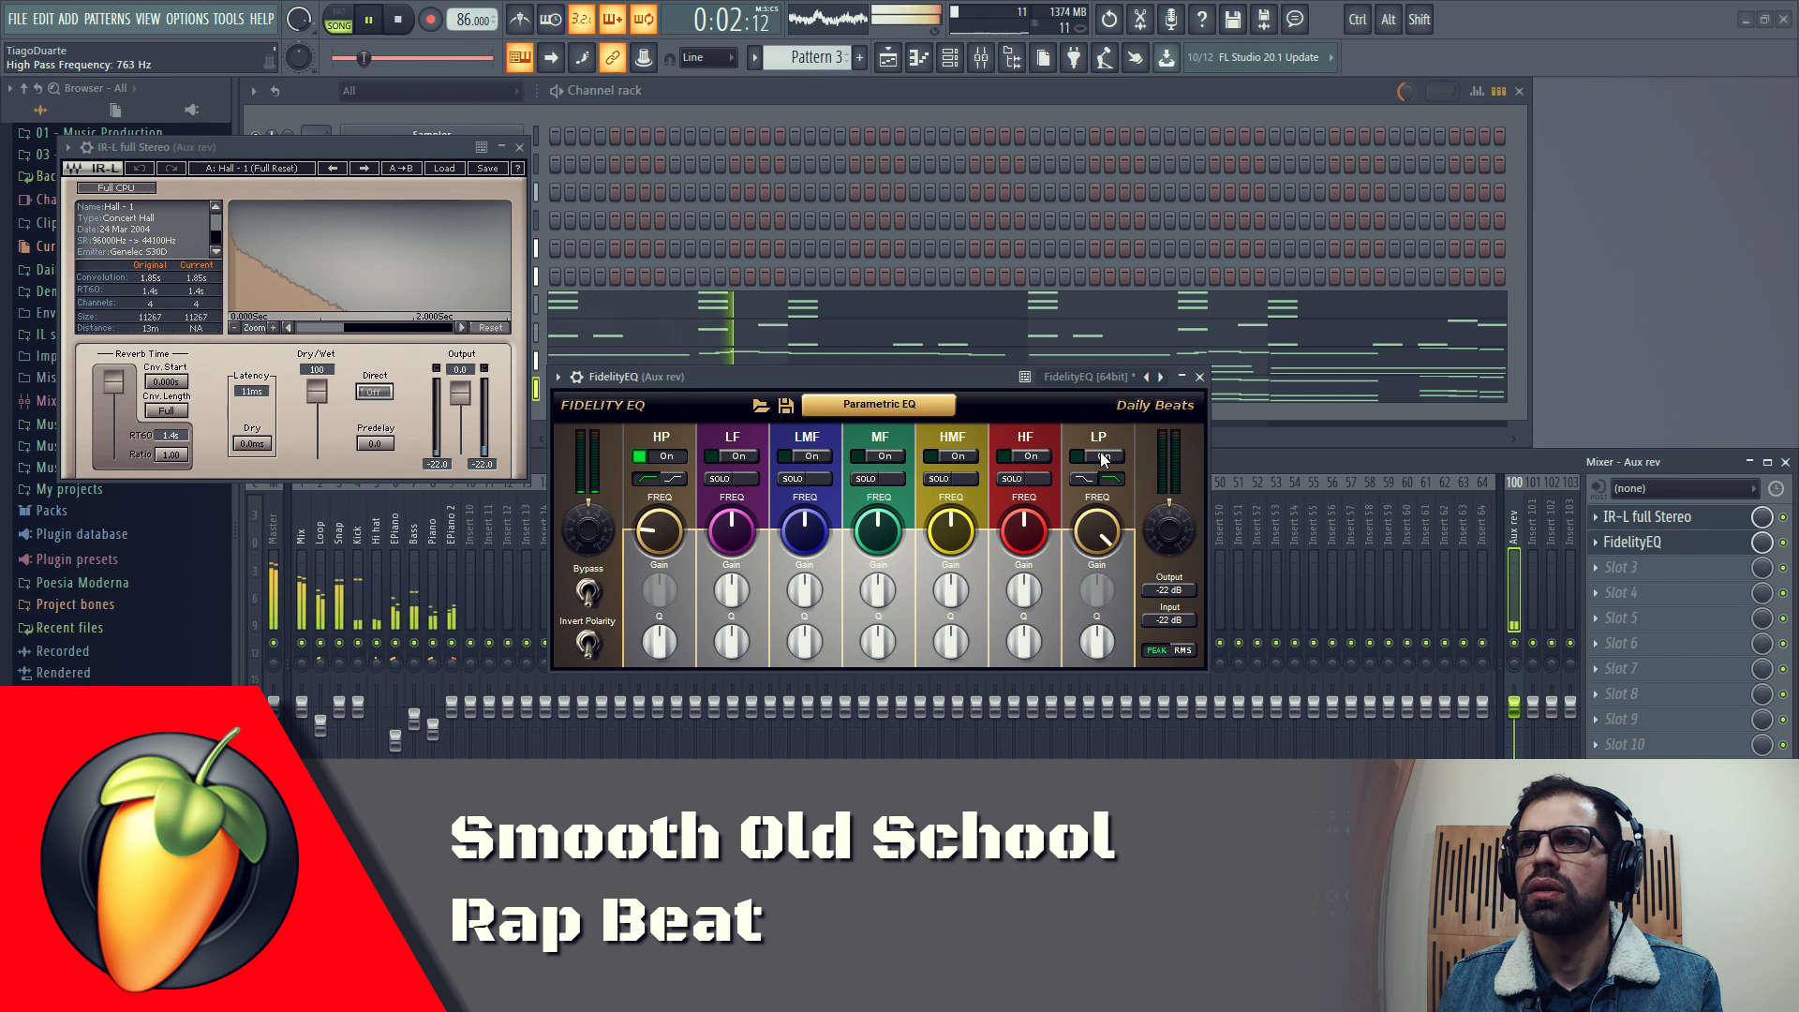Open the help question mark icon
1799x1012 pixels.
tap(1202, 19)
